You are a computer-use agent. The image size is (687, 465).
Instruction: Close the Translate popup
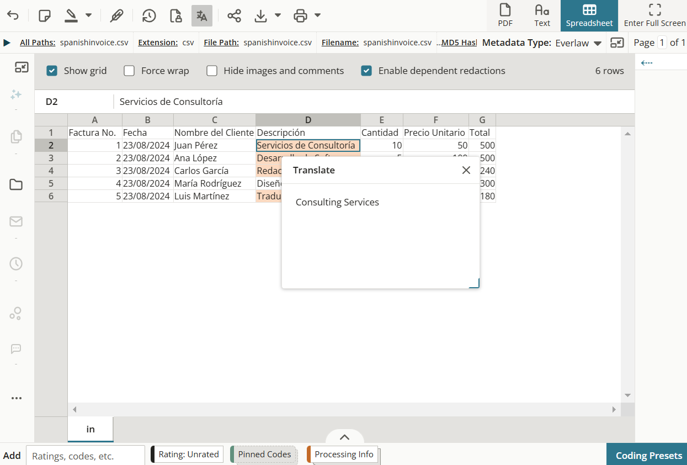pos(466,170)
